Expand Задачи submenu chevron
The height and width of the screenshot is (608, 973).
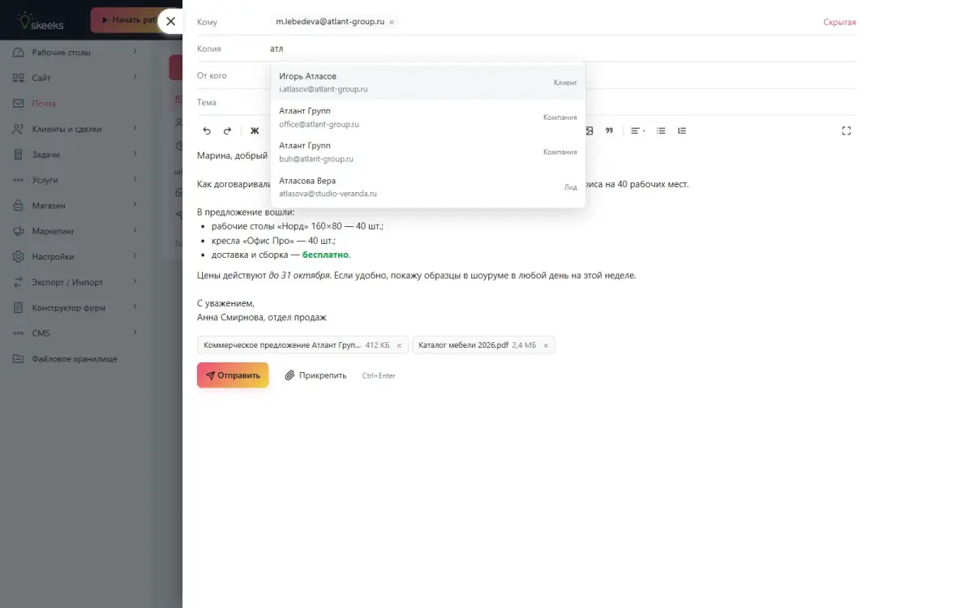pyautogui.click(x=135, y=154)
